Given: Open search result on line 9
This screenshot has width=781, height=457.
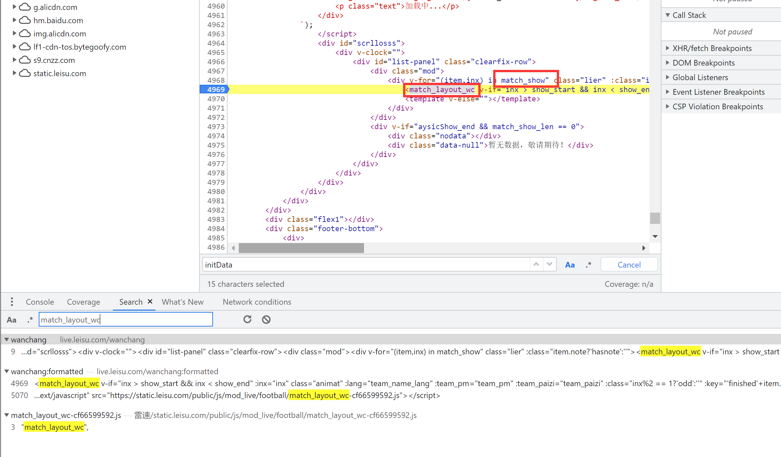Looking at the screenshot, I should (x=391, y=352).
